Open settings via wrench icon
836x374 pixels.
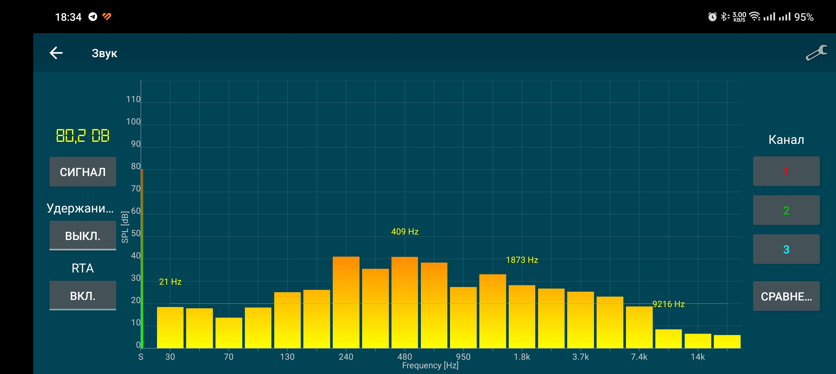coord(816,53)
